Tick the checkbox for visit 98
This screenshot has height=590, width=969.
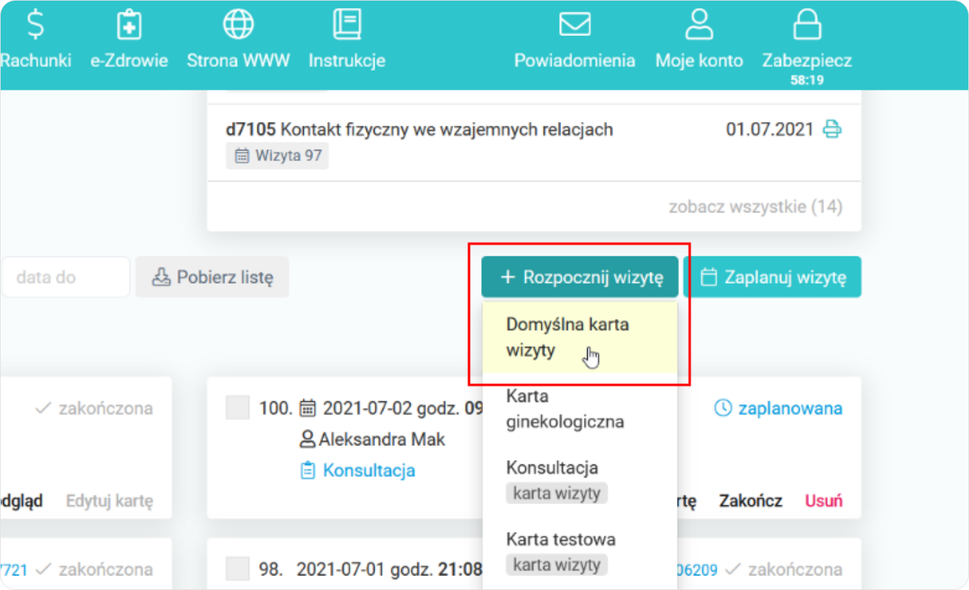point(237,569)
